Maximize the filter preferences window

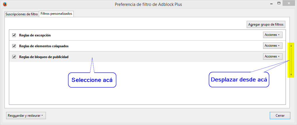(279, 3)
